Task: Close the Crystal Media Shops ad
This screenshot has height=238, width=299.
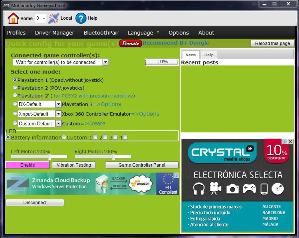Action: tap(290, 141)
